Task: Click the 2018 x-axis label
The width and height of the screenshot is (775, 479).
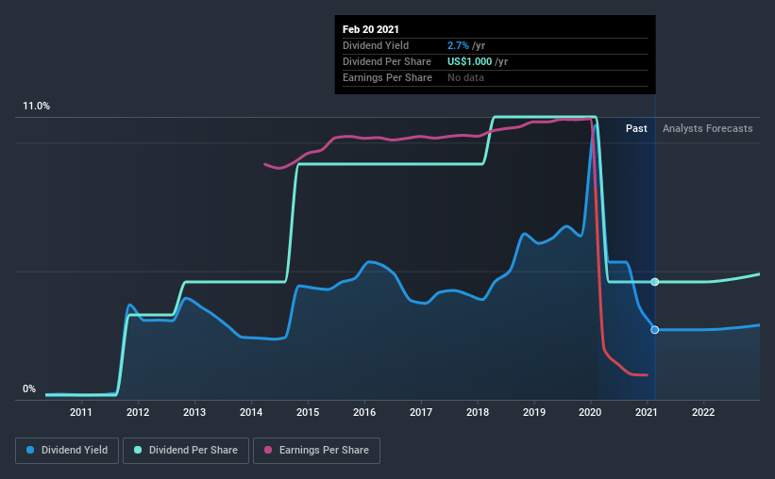Action: point(478,412)
